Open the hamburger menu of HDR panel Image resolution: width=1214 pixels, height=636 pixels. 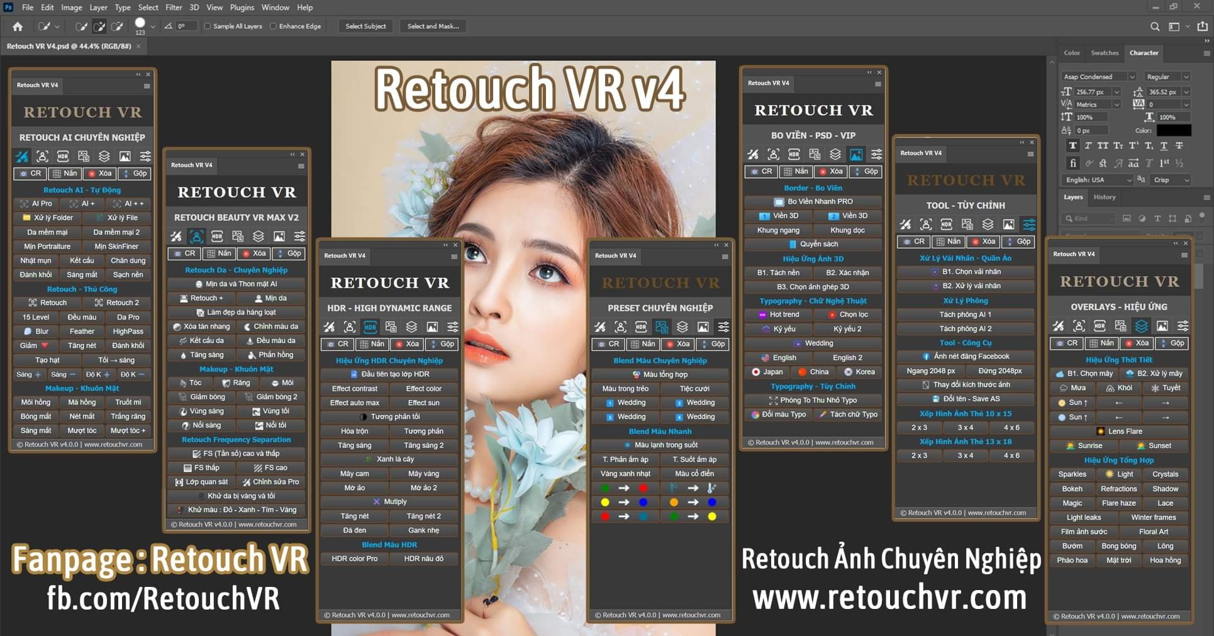[x=454, y=256]
